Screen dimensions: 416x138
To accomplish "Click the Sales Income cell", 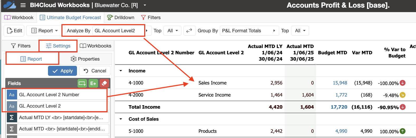I will [212, 83].
